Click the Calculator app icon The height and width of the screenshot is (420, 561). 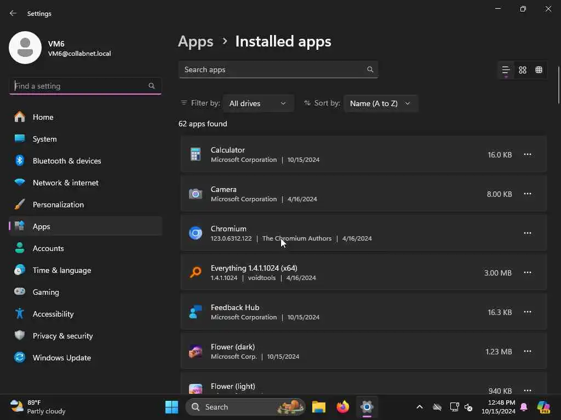(x=196, y=155)
